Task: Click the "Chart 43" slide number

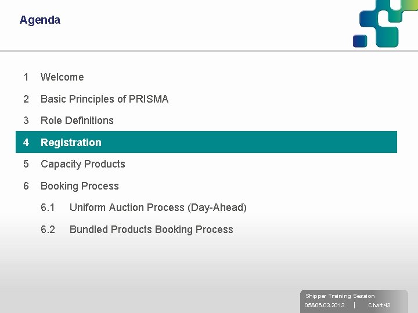Action: click(x=379, y=305)
